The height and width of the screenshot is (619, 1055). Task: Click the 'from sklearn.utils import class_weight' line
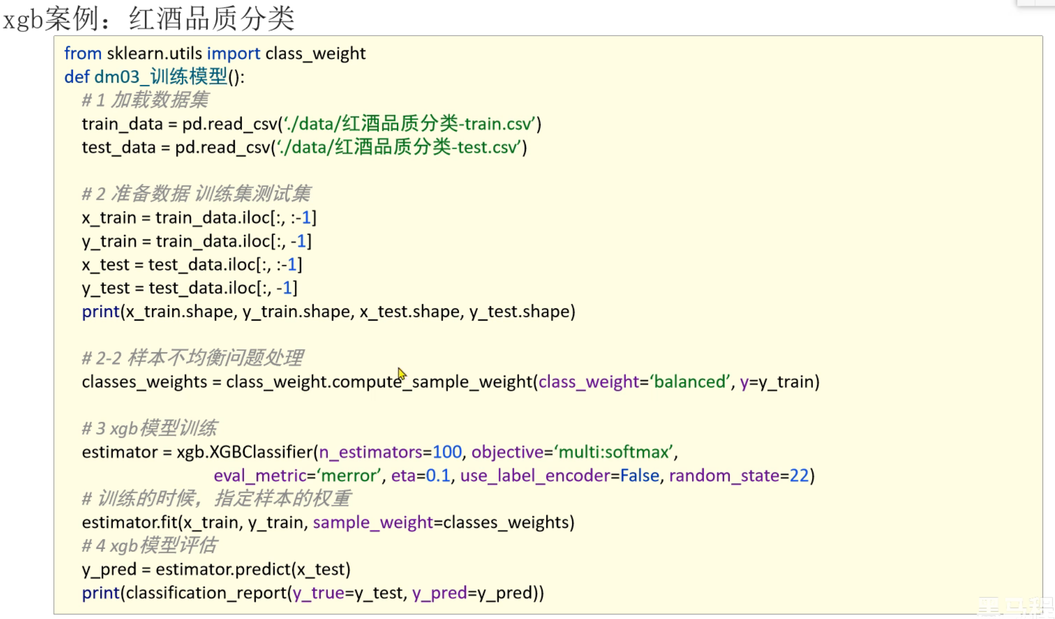pyautogui.click(x=215, y=53)
